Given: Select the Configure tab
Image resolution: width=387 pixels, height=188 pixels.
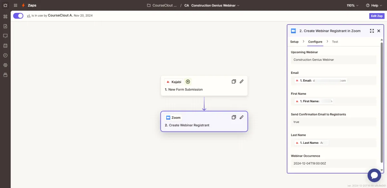Looking at the screenshot, I should (315, 42).
